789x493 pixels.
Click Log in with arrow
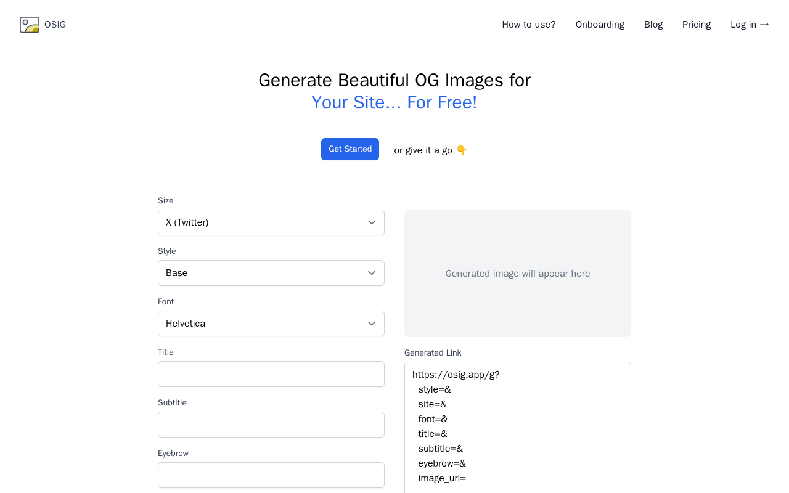pos(750,25)
